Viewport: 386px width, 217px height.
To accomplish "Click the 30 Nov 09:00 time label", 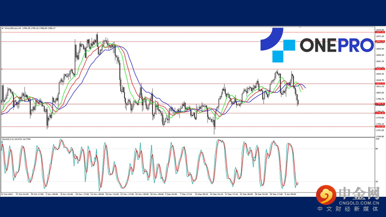I will click(157, 194).
